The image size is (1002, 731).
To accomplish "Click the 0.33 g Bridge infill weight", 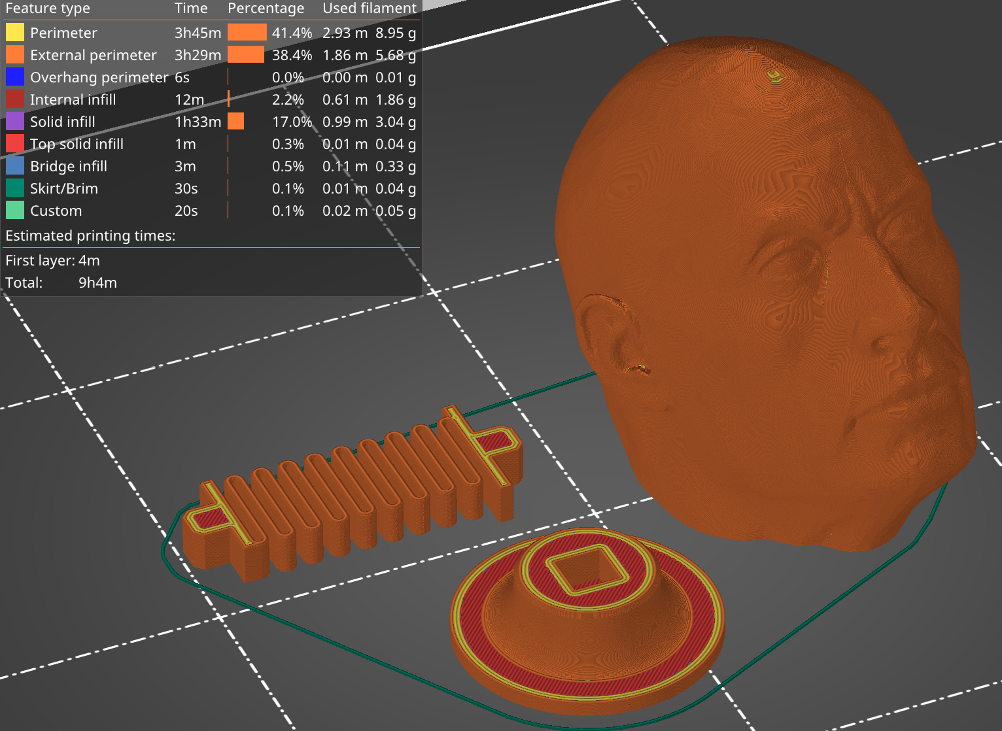I will [396, 166].
